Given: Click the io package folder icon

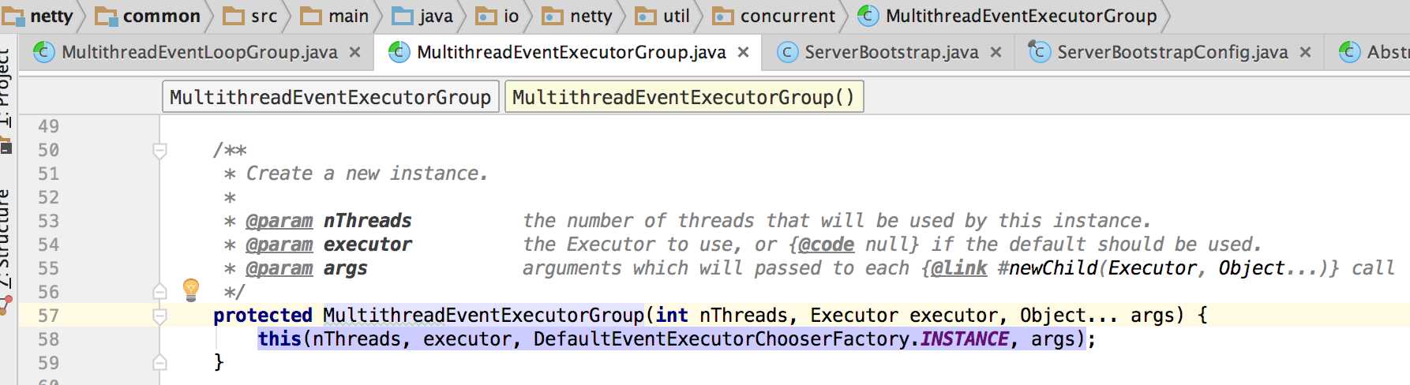Looking at the screenshot, I should click(x=486, y=16).
